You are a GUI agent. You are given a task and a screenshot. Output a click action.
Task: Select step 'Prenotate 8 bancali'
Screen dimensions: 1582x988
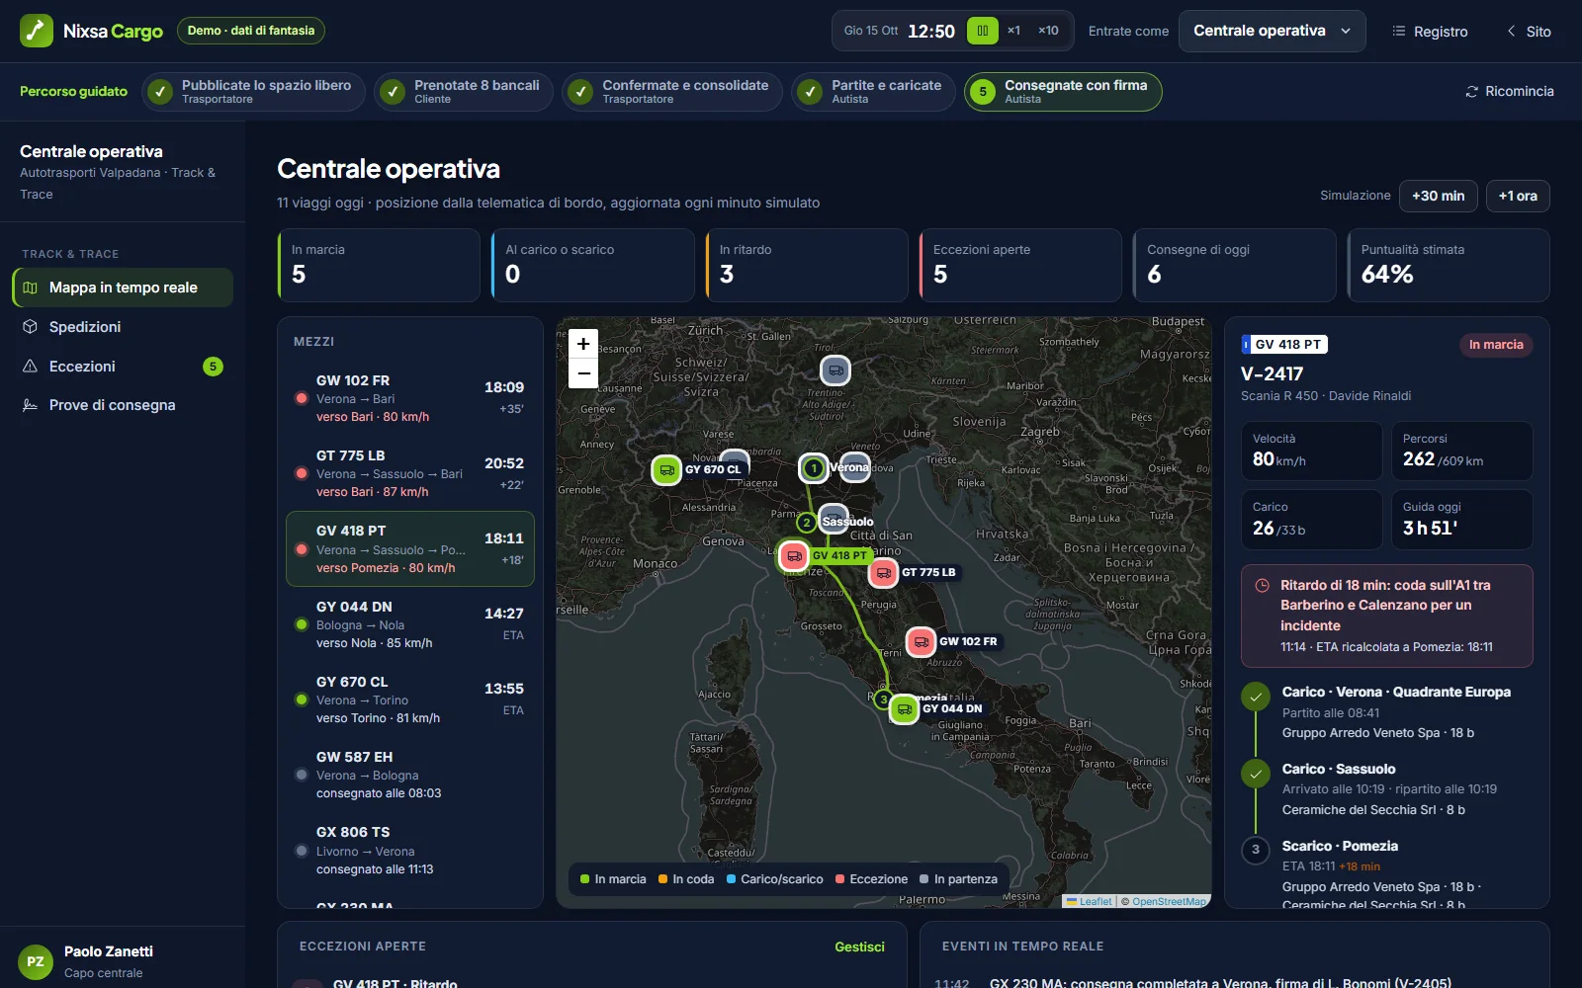(464, 92)
